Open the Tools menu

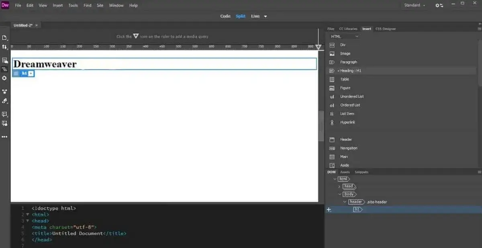pos(73,5)
